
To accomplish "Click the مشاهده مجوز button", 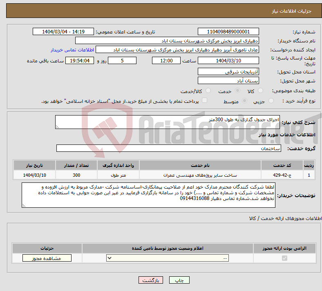I will [x=47, y=258].
